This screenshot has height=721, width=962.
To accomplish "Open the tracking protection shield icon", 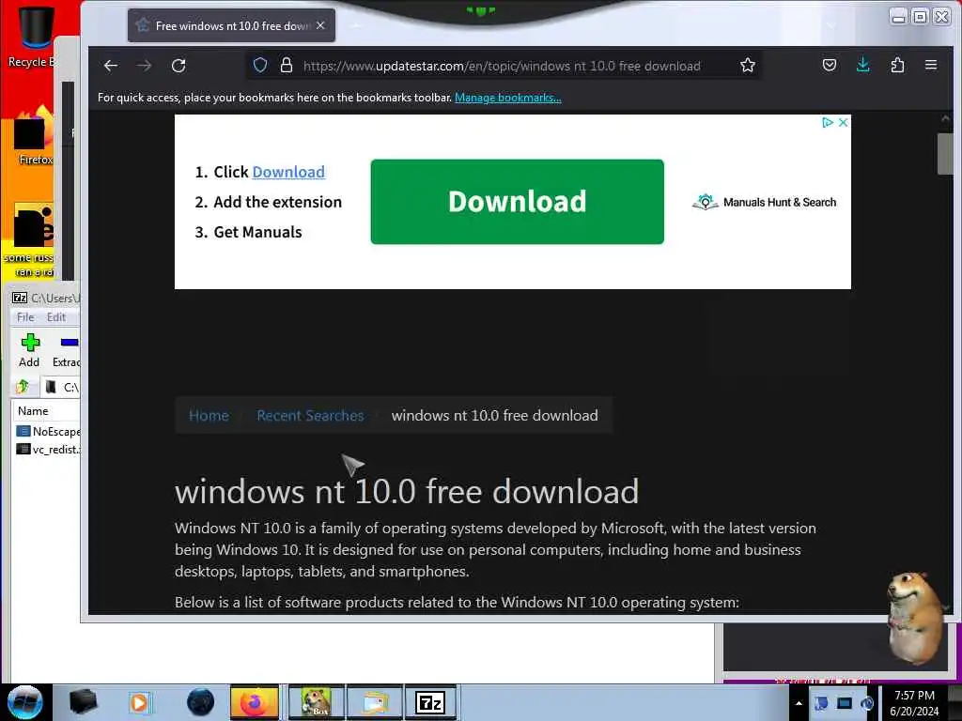I will 260,65.
